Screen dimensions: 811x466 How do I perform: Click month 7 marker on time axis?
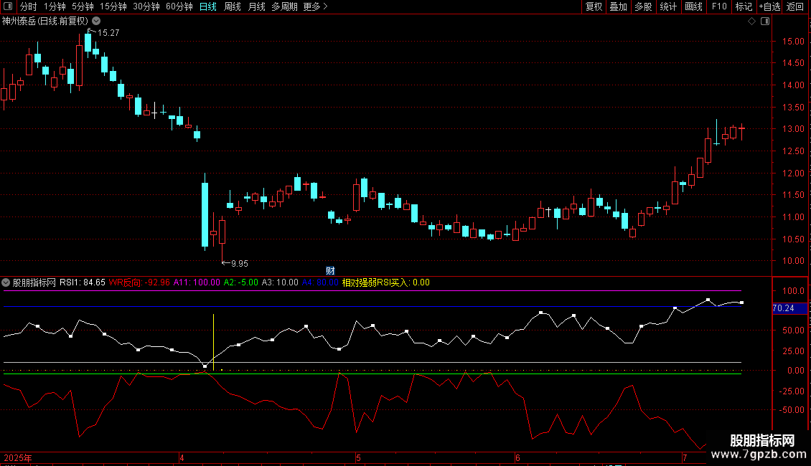point(685,458)
